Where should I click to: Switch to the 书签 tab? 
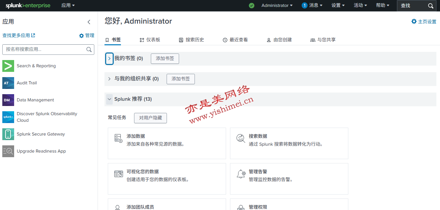coord(113,40)
